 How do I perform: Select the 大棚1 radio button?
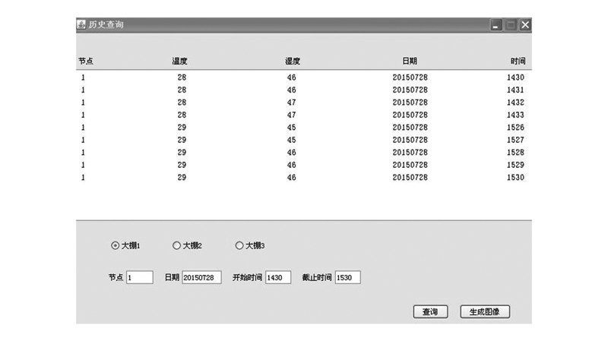[116, 245]
